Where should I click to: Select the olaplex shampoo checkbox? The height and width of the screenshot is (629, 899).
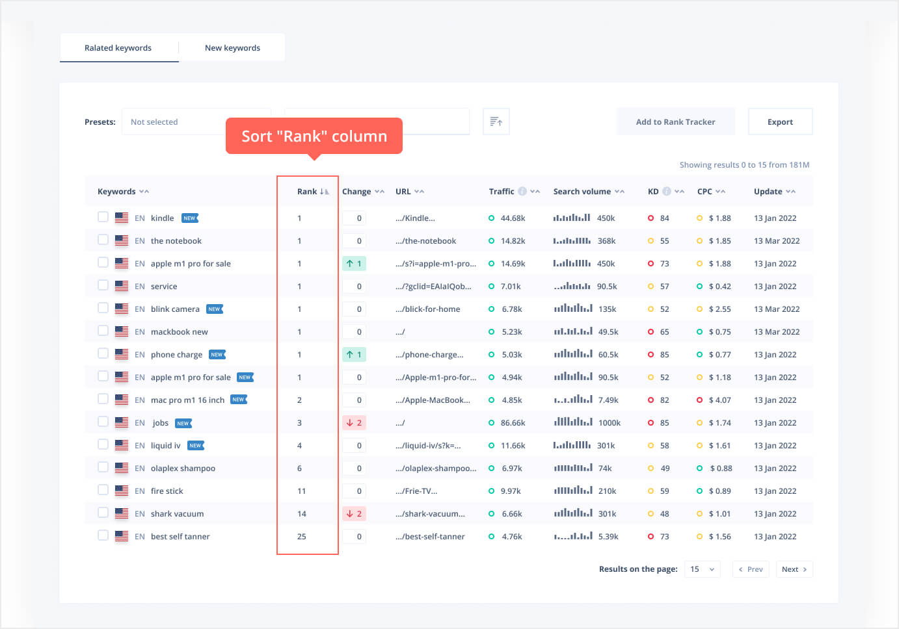click(x=103, y=467)
